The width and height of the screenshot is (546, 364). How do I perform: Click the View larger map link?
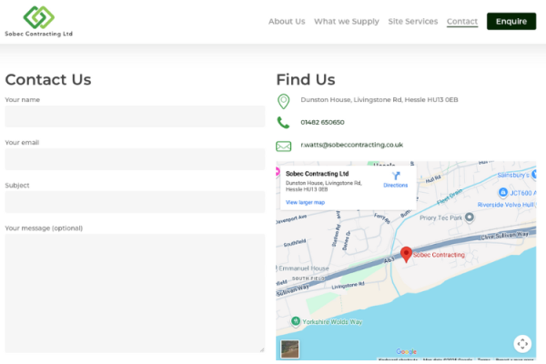pos(305,202)
